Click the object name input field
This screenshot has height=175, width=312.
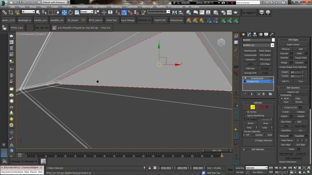(256, 40)
